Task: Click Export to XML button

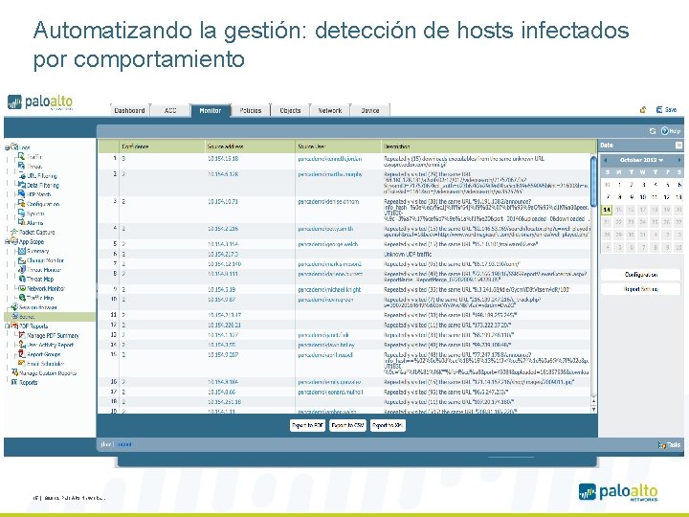Action: pos(388,425)
